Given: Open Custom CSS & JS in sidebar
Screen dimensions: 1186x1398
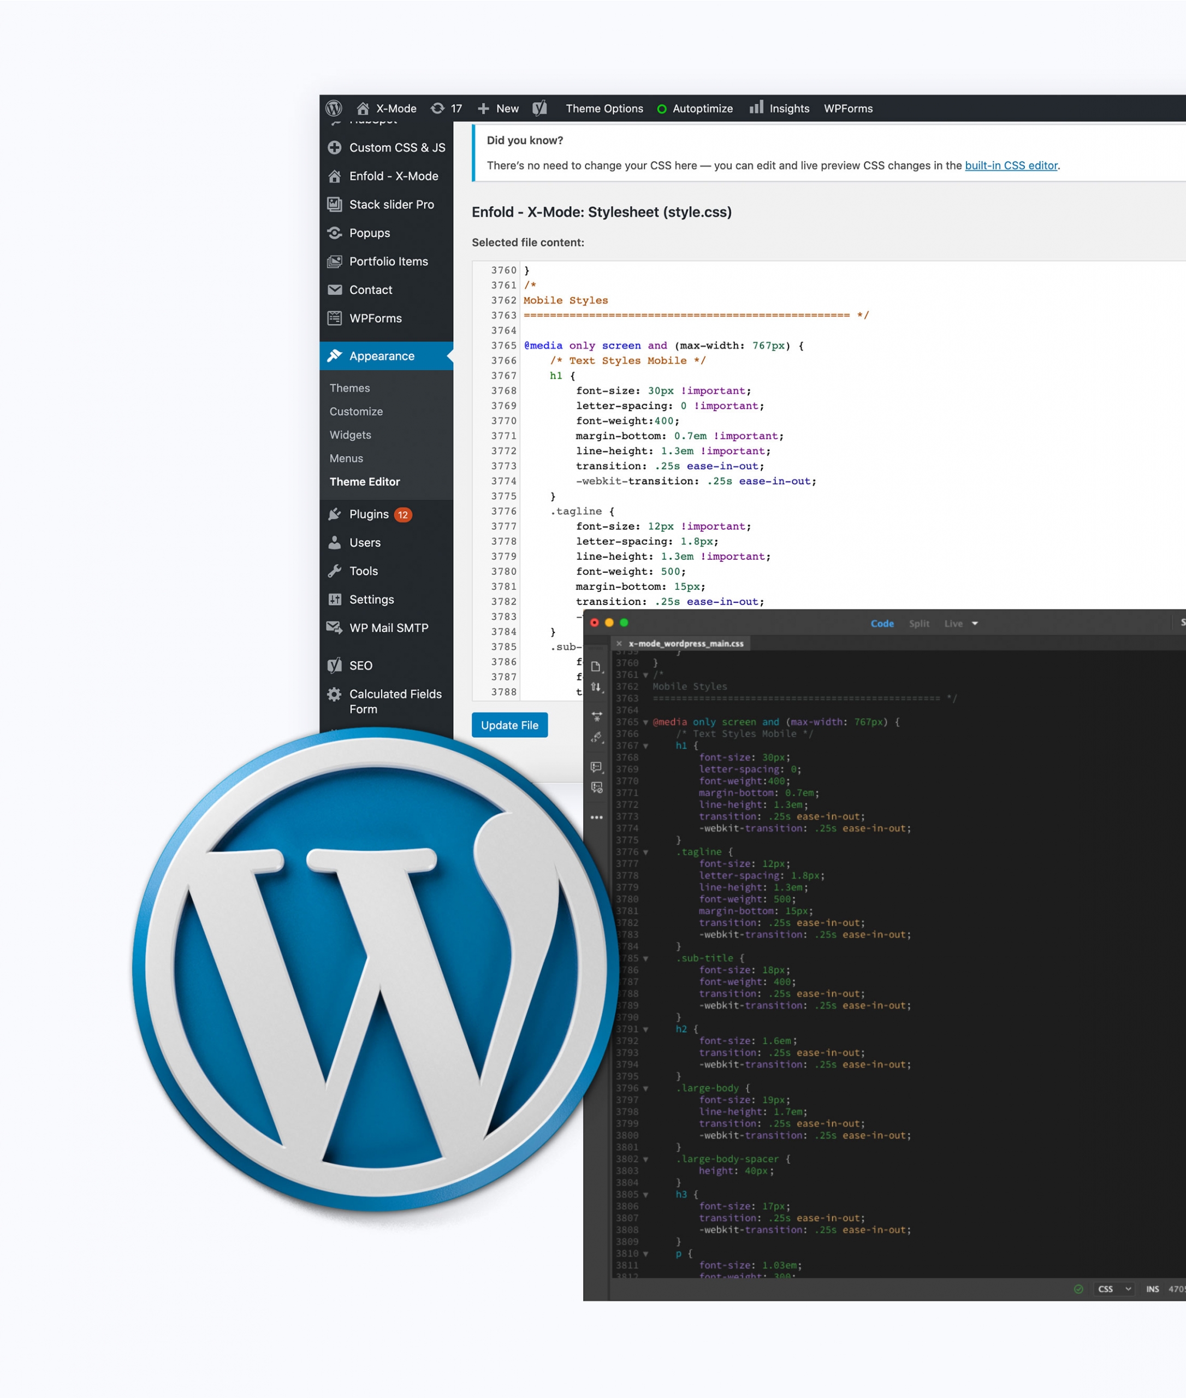Looking at the screenshot, I should 387,147.
